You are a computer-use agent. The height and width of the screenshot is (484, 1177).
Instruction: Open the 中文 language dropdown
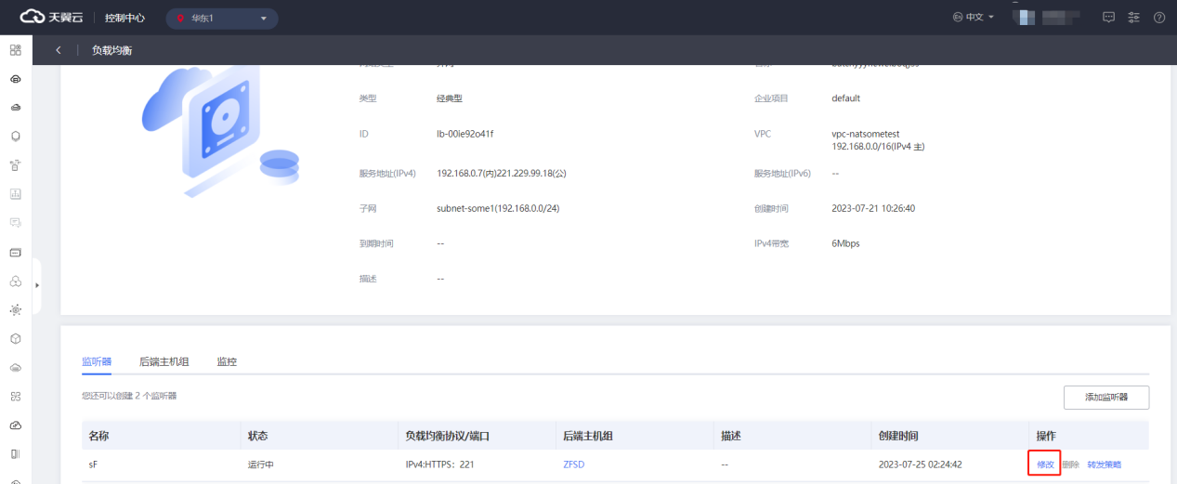point(974,18)
